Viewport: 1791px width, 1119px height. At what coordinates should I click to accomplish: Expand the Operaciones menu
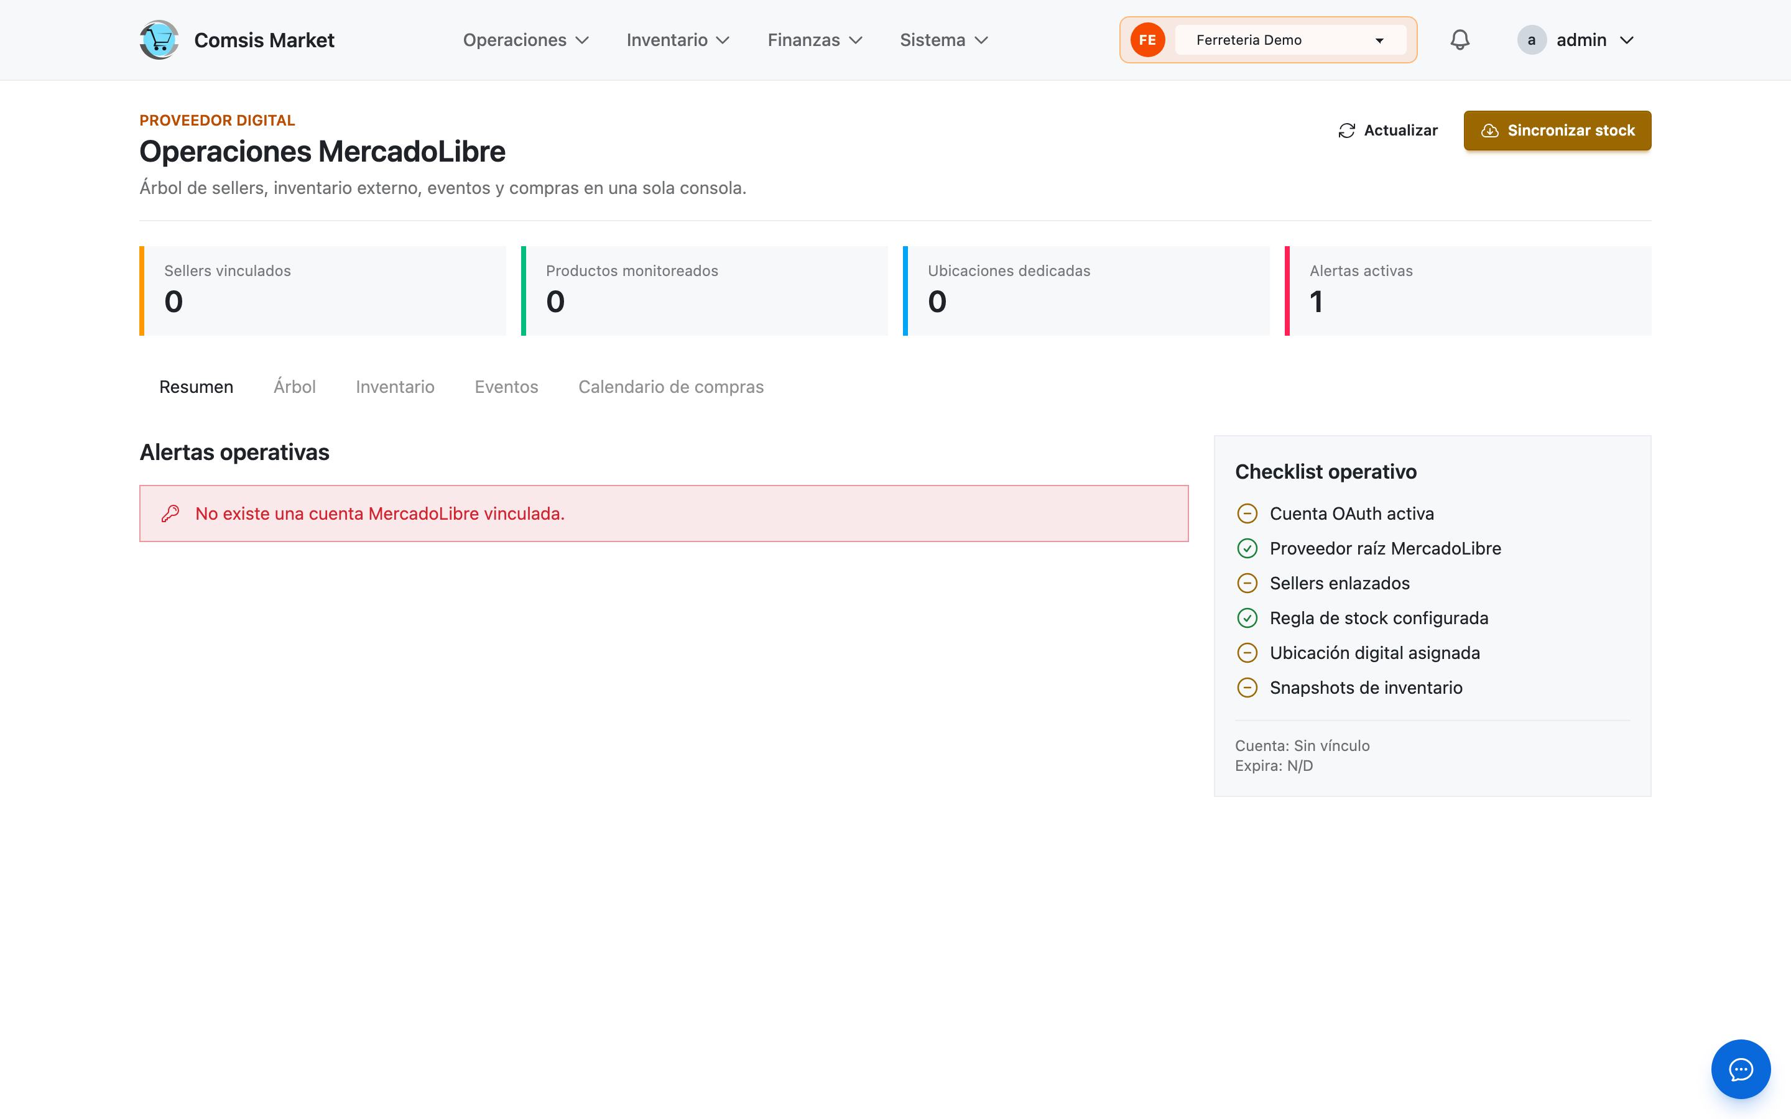coord(525,40)
